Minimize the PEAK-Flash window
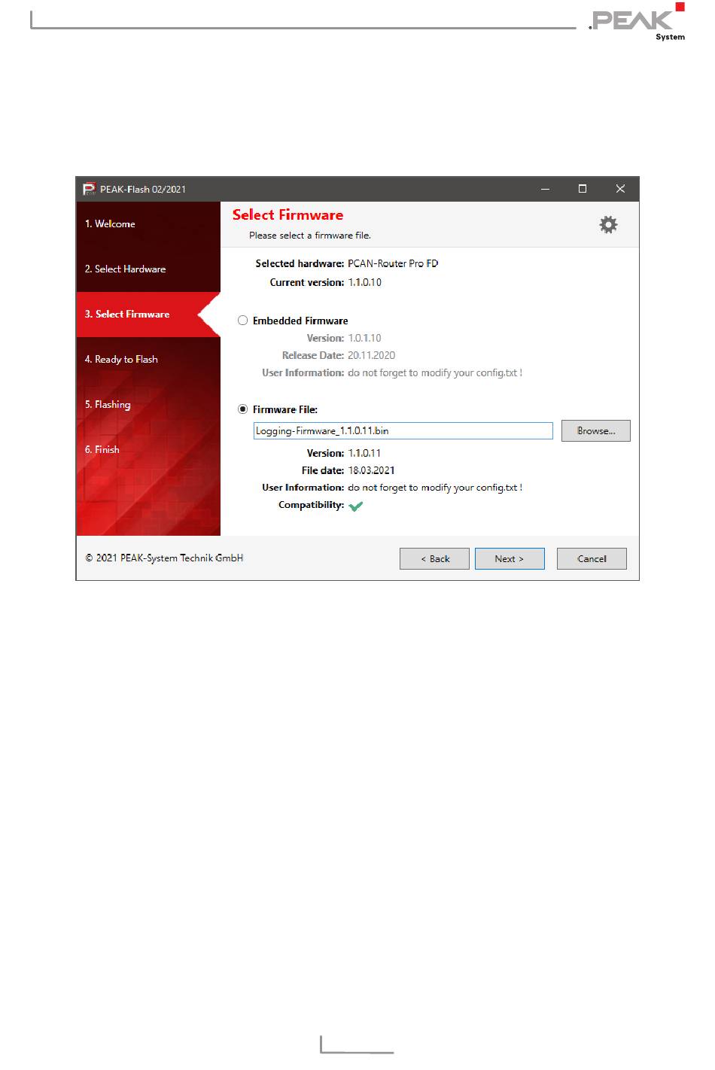 click(544, 189)
